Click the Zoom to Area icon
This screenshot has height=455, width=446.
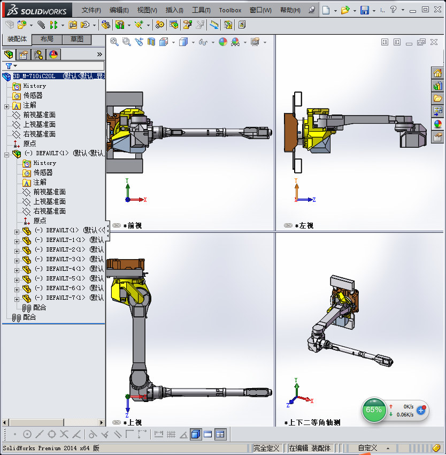point(126,42)
